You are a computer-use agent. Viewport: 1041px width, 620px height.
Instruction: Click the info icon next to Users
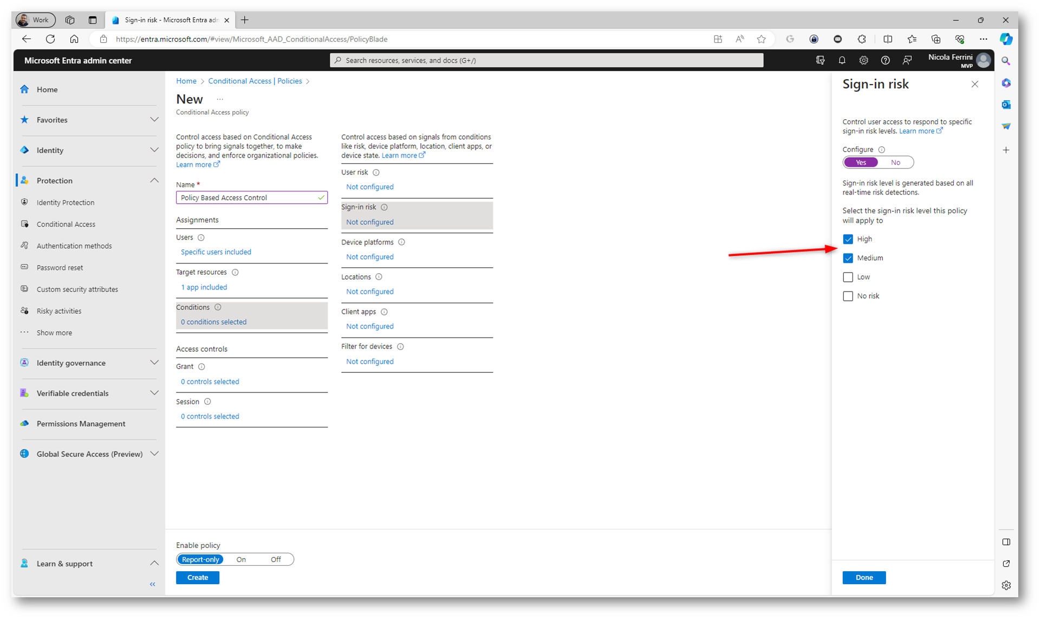(201, 237)
